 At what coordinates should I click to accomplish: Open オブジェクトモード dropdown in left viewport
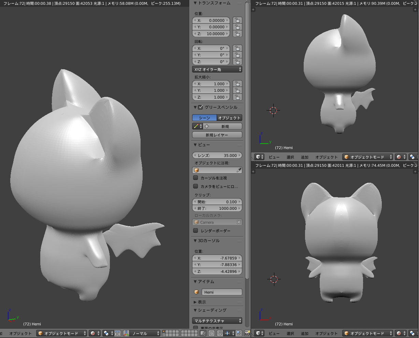point(61,333)
